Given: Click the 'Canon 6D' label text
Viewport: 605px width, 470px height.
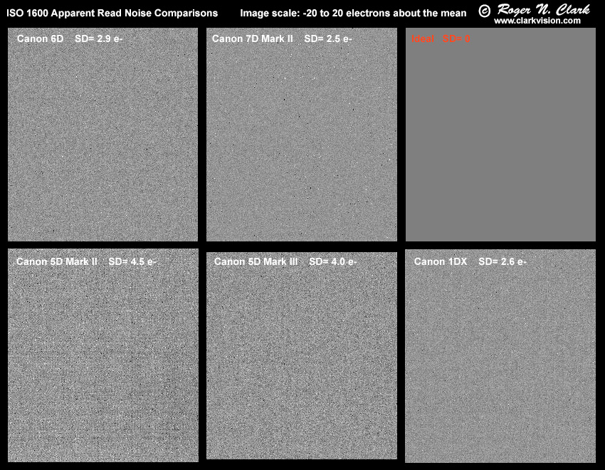Looking at the screenshot, I should [x=40, y=39].
